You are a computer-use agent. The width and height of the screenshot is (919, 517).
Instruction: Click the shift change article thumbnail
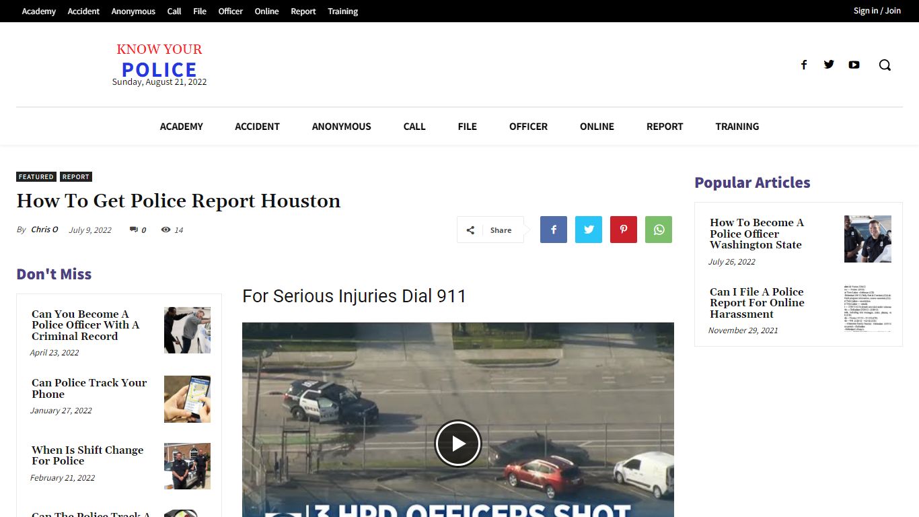tap(187, 467)
